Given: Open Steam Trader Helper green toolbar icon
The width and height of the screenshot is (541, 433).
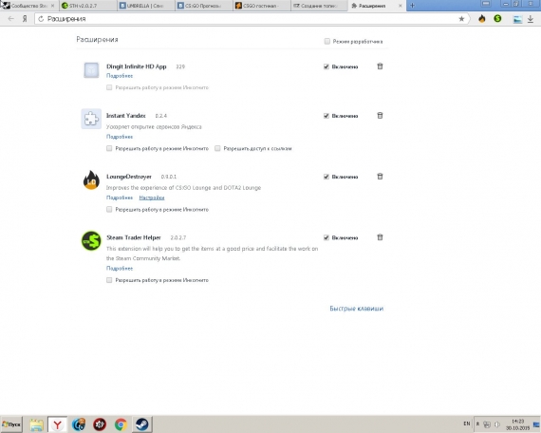Looking at the screenshot, I should tap(497, 19).
